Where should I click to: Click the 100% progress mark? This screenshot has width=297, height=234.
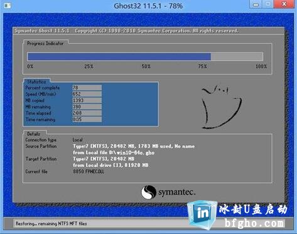point(261,66)
